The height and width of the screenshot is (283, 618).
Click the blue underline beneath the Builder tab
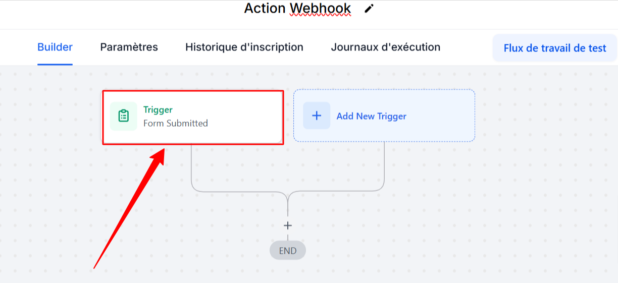(55, 64)
